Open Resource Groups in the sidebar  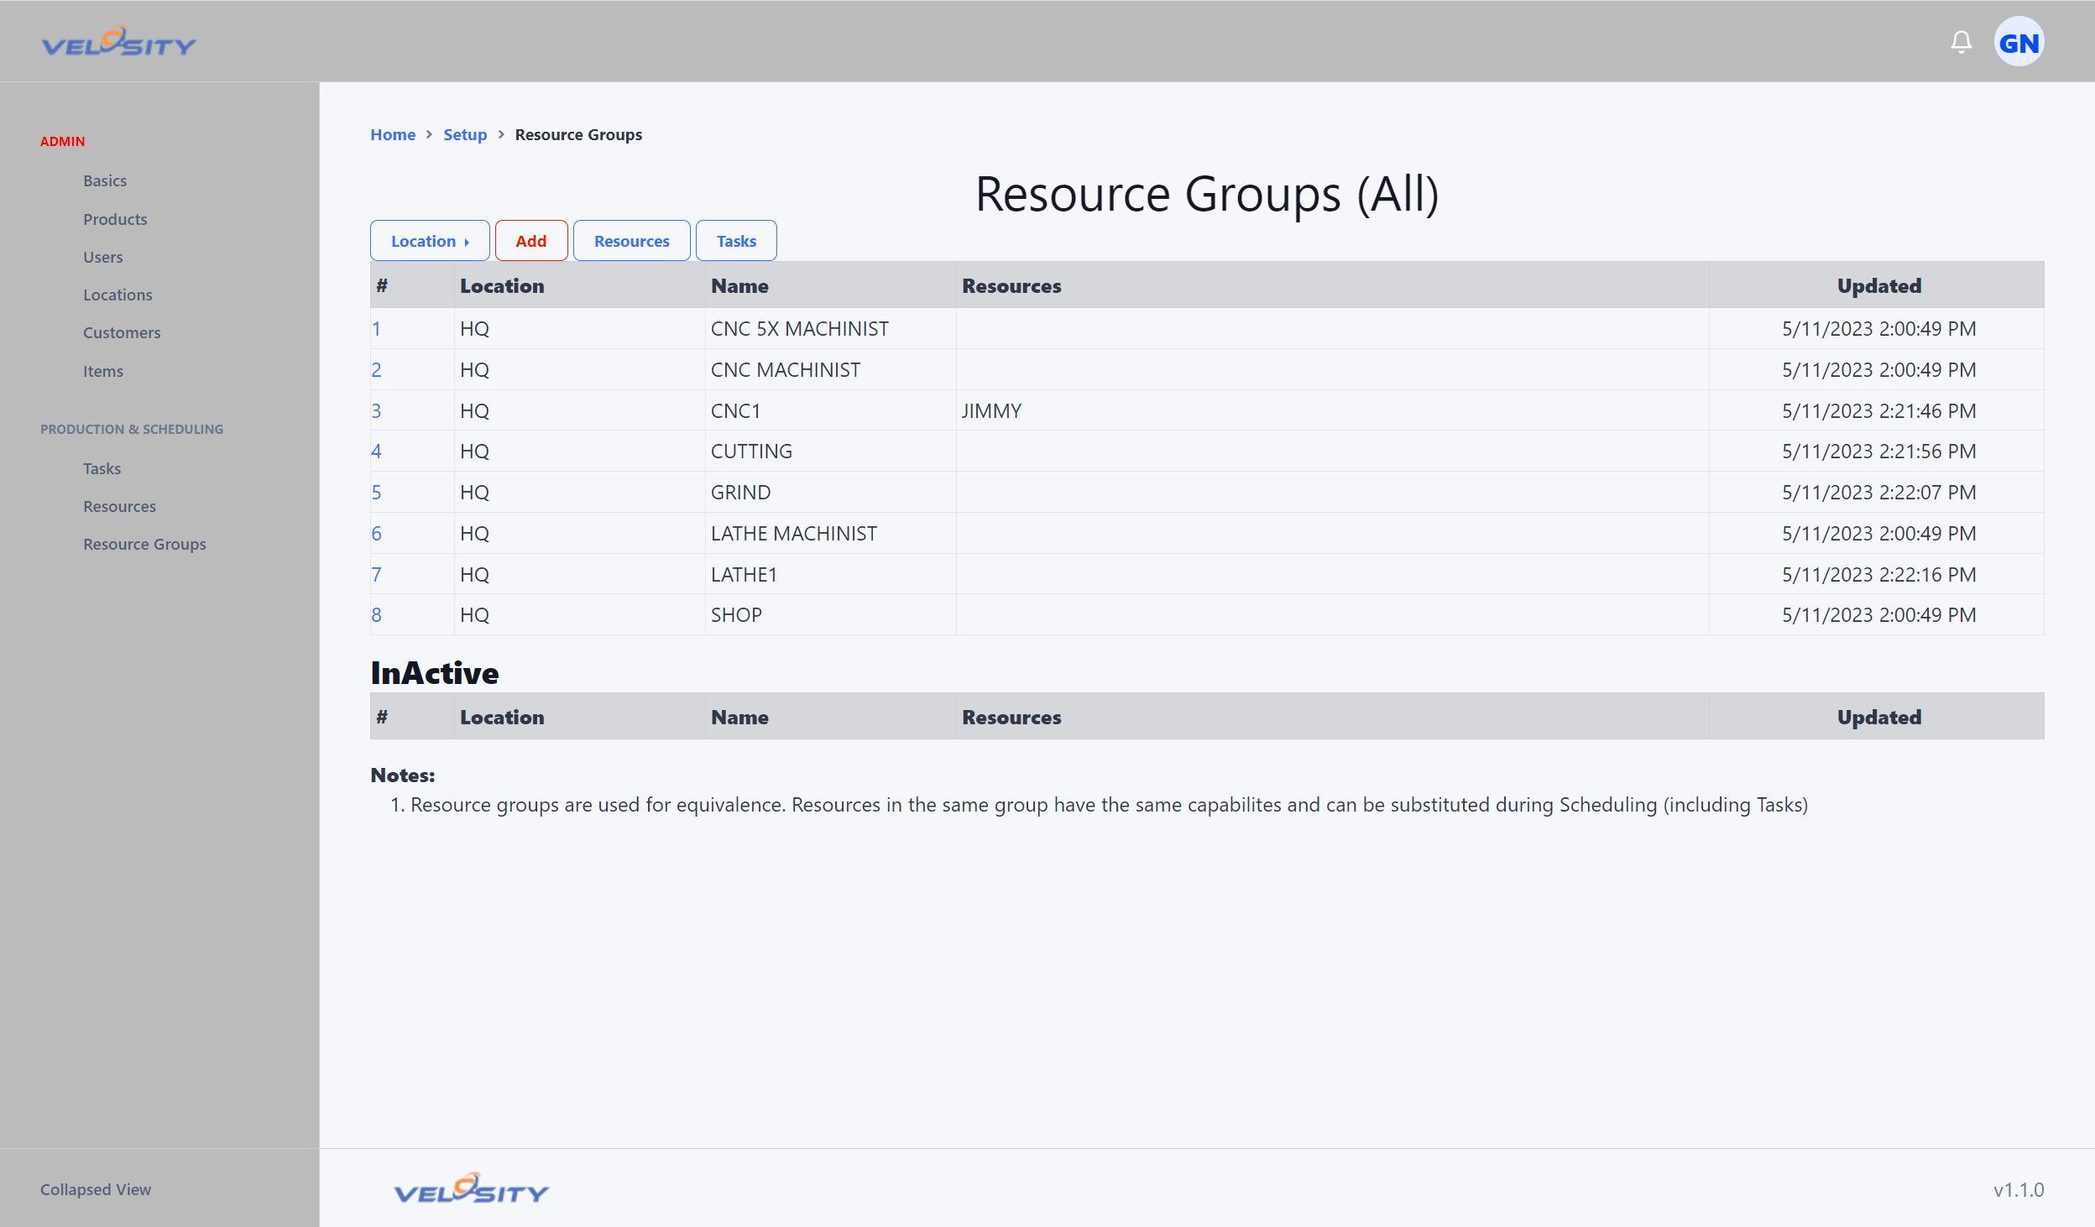(144, 544)
